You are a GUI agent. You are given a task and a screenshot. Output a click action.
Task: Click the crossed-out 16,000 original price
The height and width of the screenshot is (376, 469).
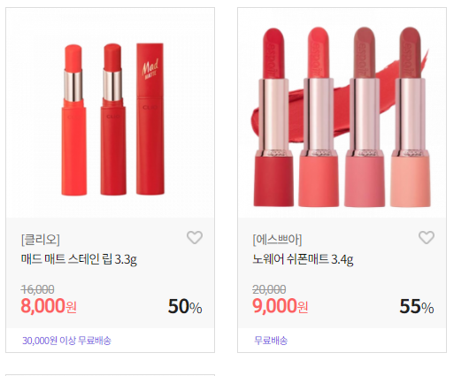[38, 289]
